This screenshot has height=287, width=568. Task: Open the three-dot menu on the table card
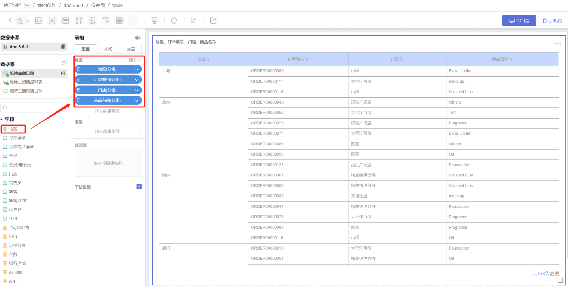558,44
